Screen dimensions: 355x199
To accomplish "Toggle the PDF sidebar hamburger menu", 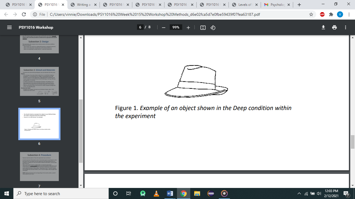I will click(9, 27).
